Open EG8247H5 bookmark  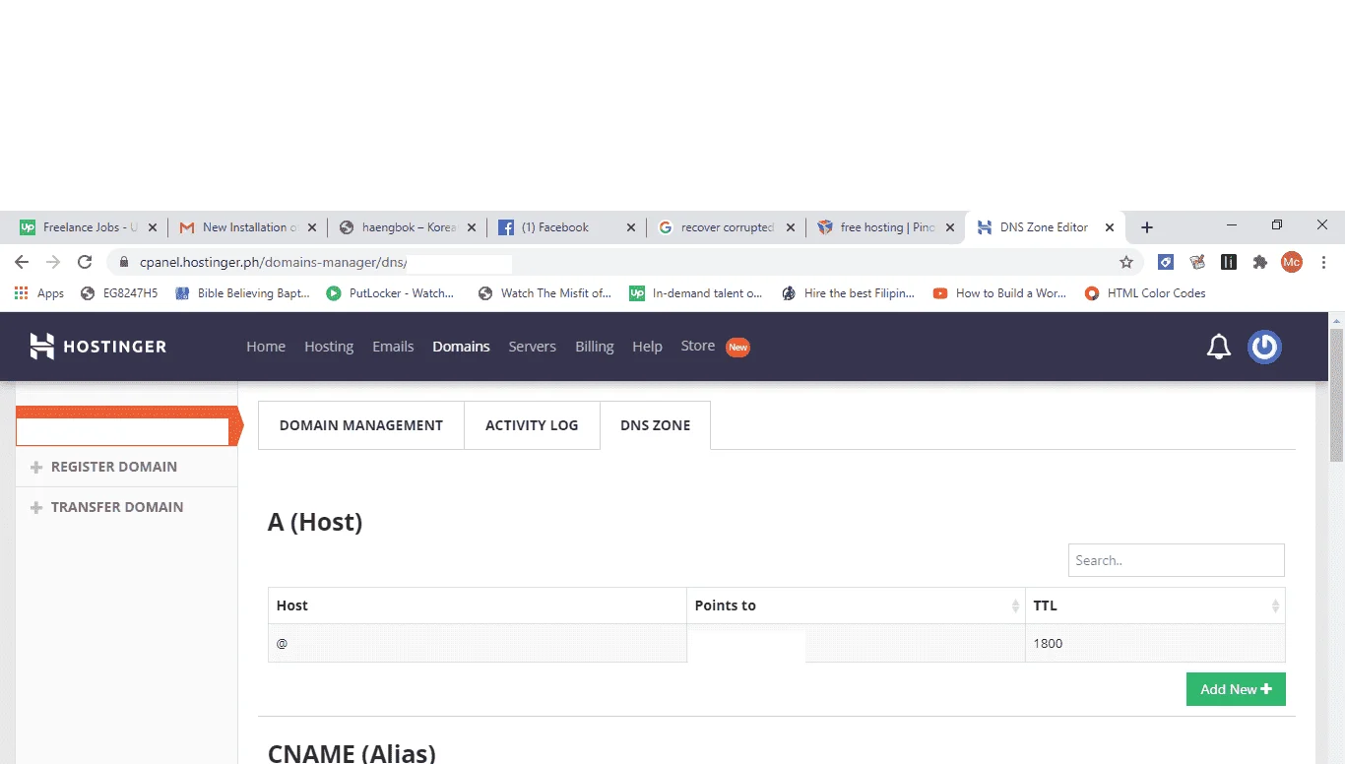pyautogui.click(x=119, y=293)
